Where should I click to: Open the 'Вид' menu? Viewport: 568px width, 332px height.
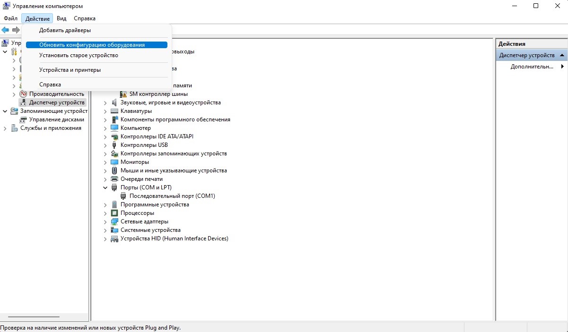(x=61, y=18)
